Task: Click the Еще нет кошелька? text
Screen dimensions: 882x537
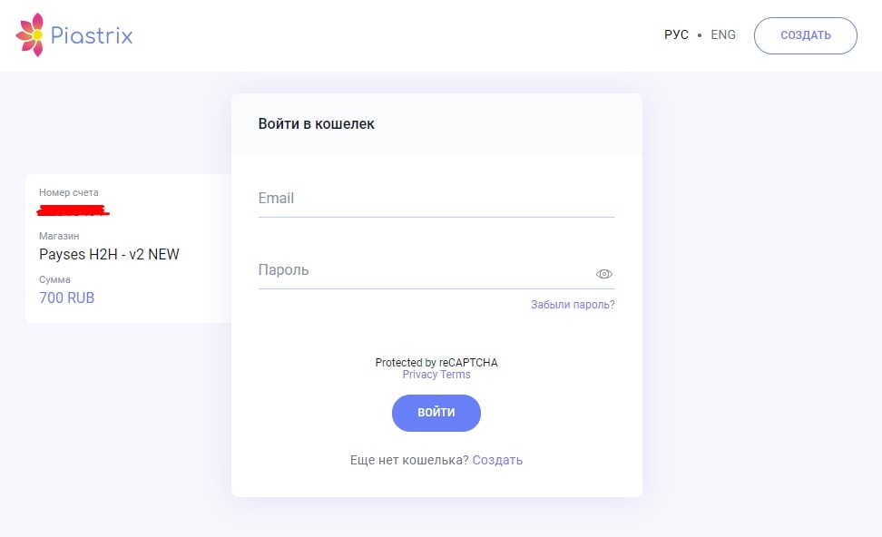Action: tap(409, 460)
